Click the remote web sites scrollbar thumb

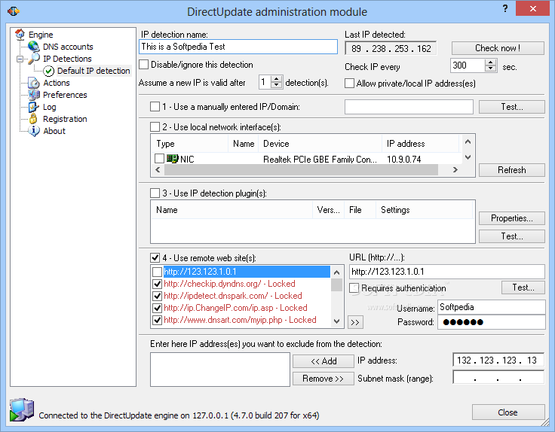336,284
